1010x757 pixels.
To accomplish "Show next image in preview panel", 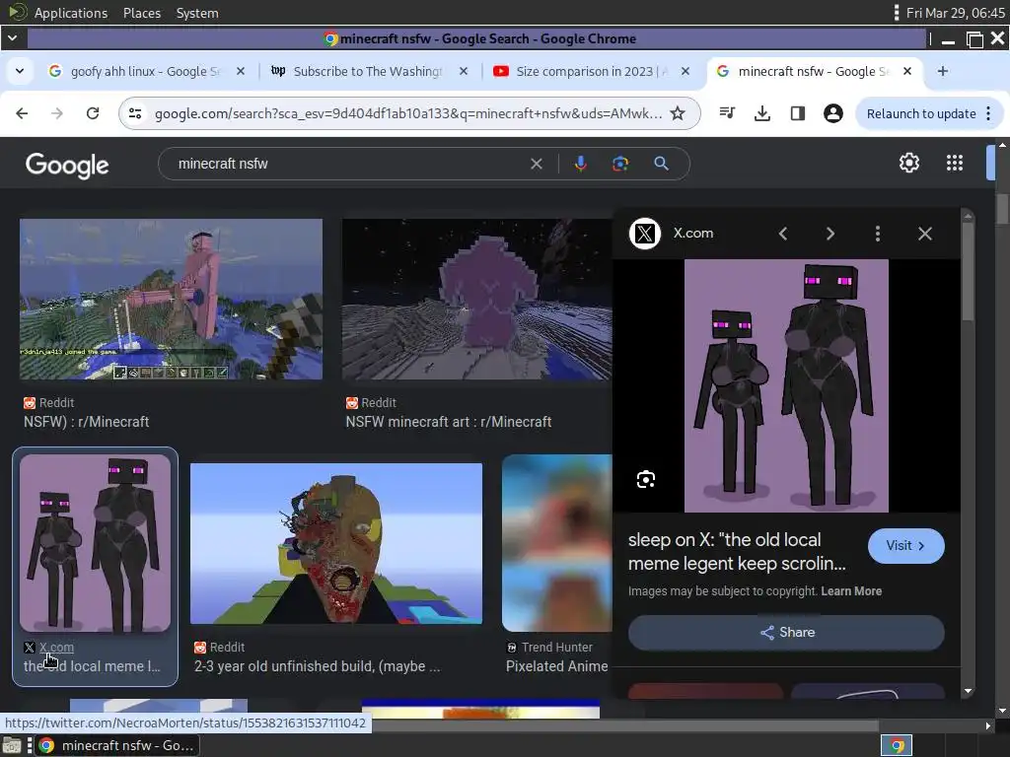I will 830,234.
